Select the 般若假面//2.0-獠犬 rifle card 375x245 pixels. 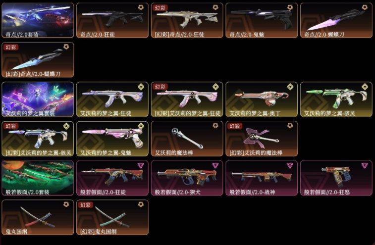point(187,178)
